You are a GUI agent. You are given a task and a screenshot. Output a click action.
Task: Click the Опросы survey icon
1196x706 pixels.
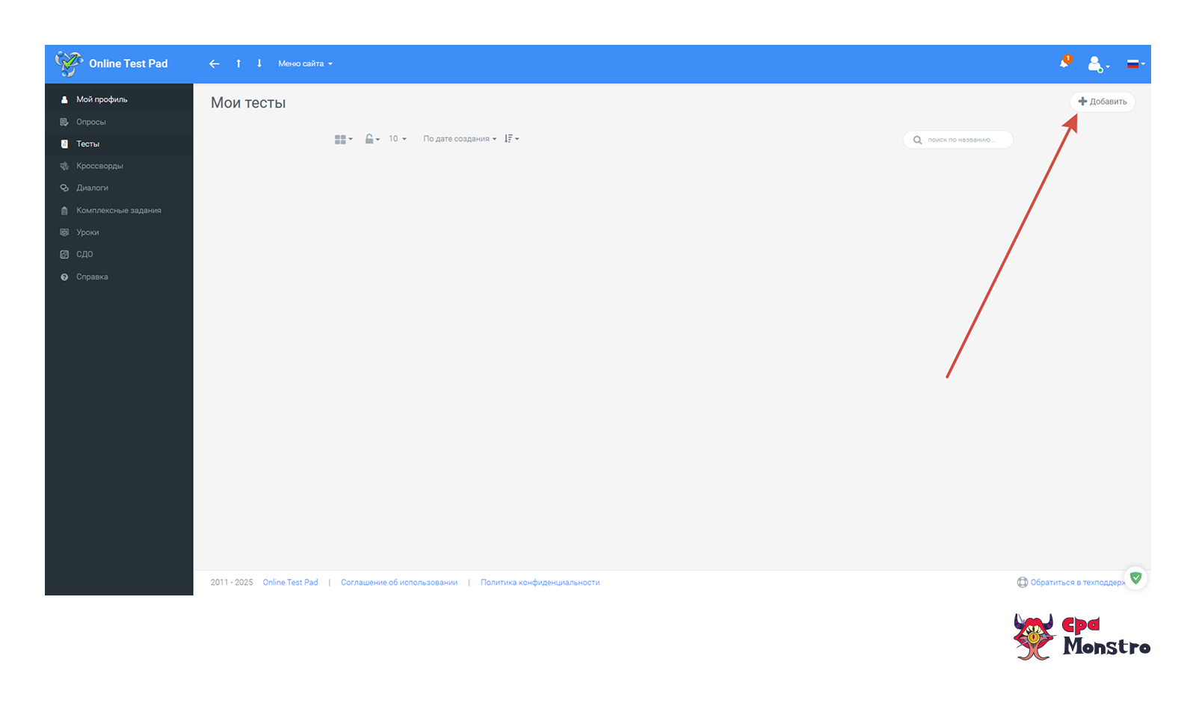point(64,122)
